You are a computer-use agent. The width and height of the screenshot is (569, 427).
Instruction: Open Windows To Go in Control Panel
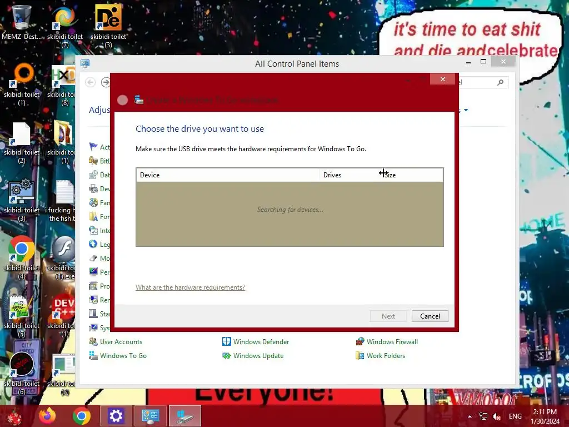[x=123, y=355]
